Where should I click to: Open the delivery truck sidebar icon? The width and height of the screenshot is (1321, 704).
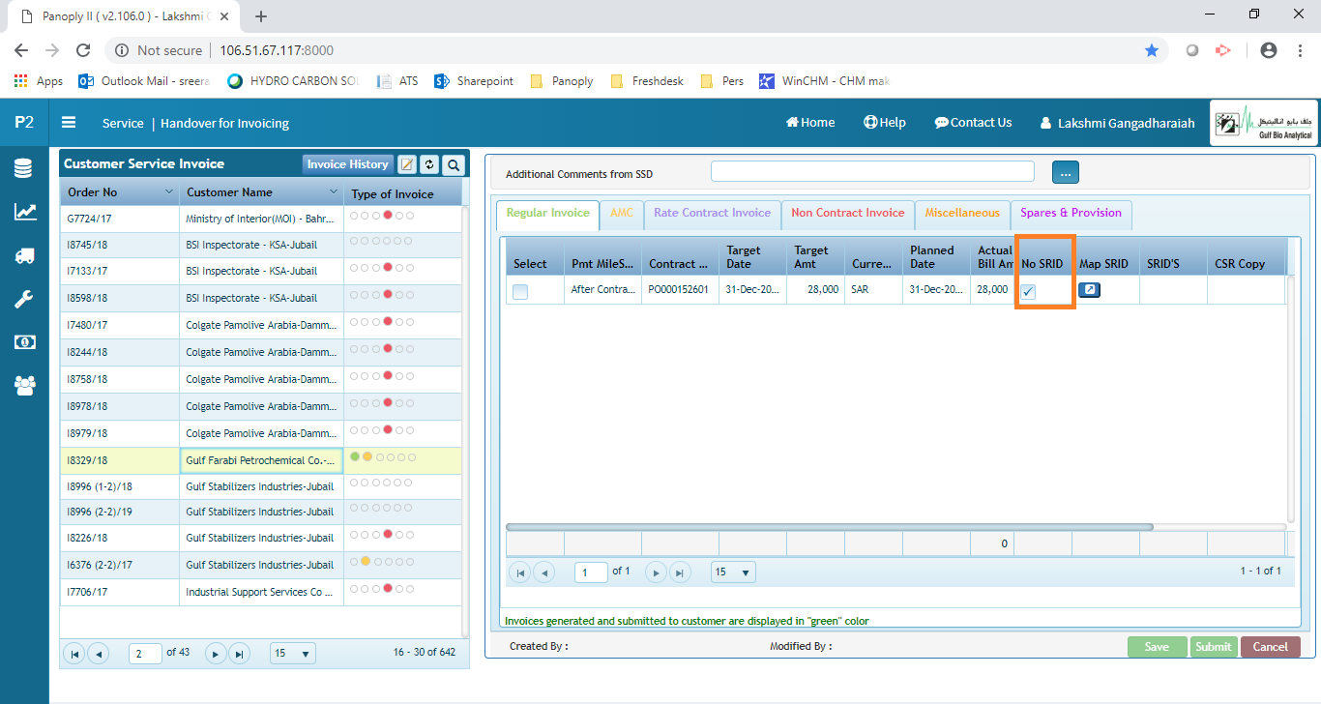point(24,255)
